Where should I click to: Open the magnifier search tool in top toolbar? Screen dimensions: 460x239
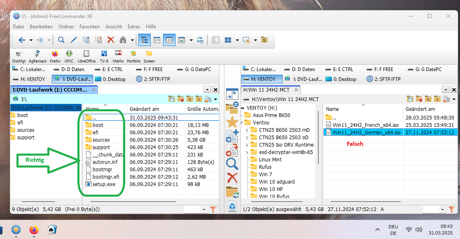click(61, 40)
